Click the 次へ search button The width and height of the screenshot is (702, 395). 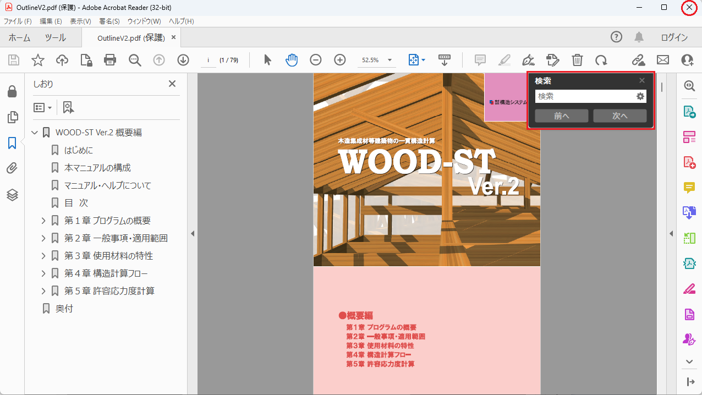click(x=619, y=116)
